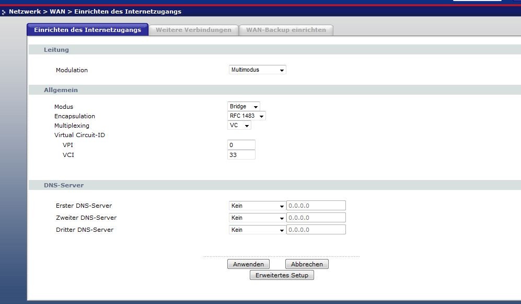The height and width of the screenshot is (304, 521).
Task: Open the Dritter DNS-Server type dropdown
Action: click(257, 230)
